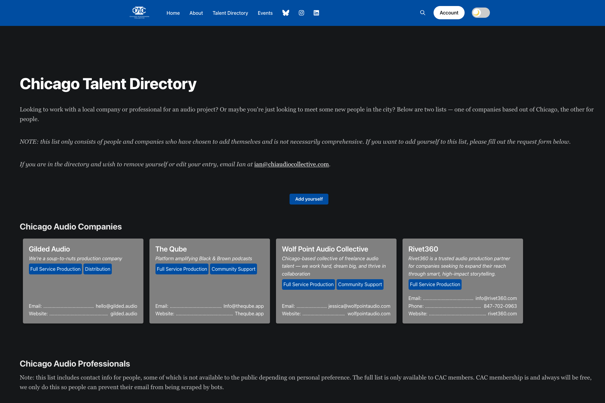Open the Talent Directory menu item
This screenshot has height=403, width=605.
(230, 13)
